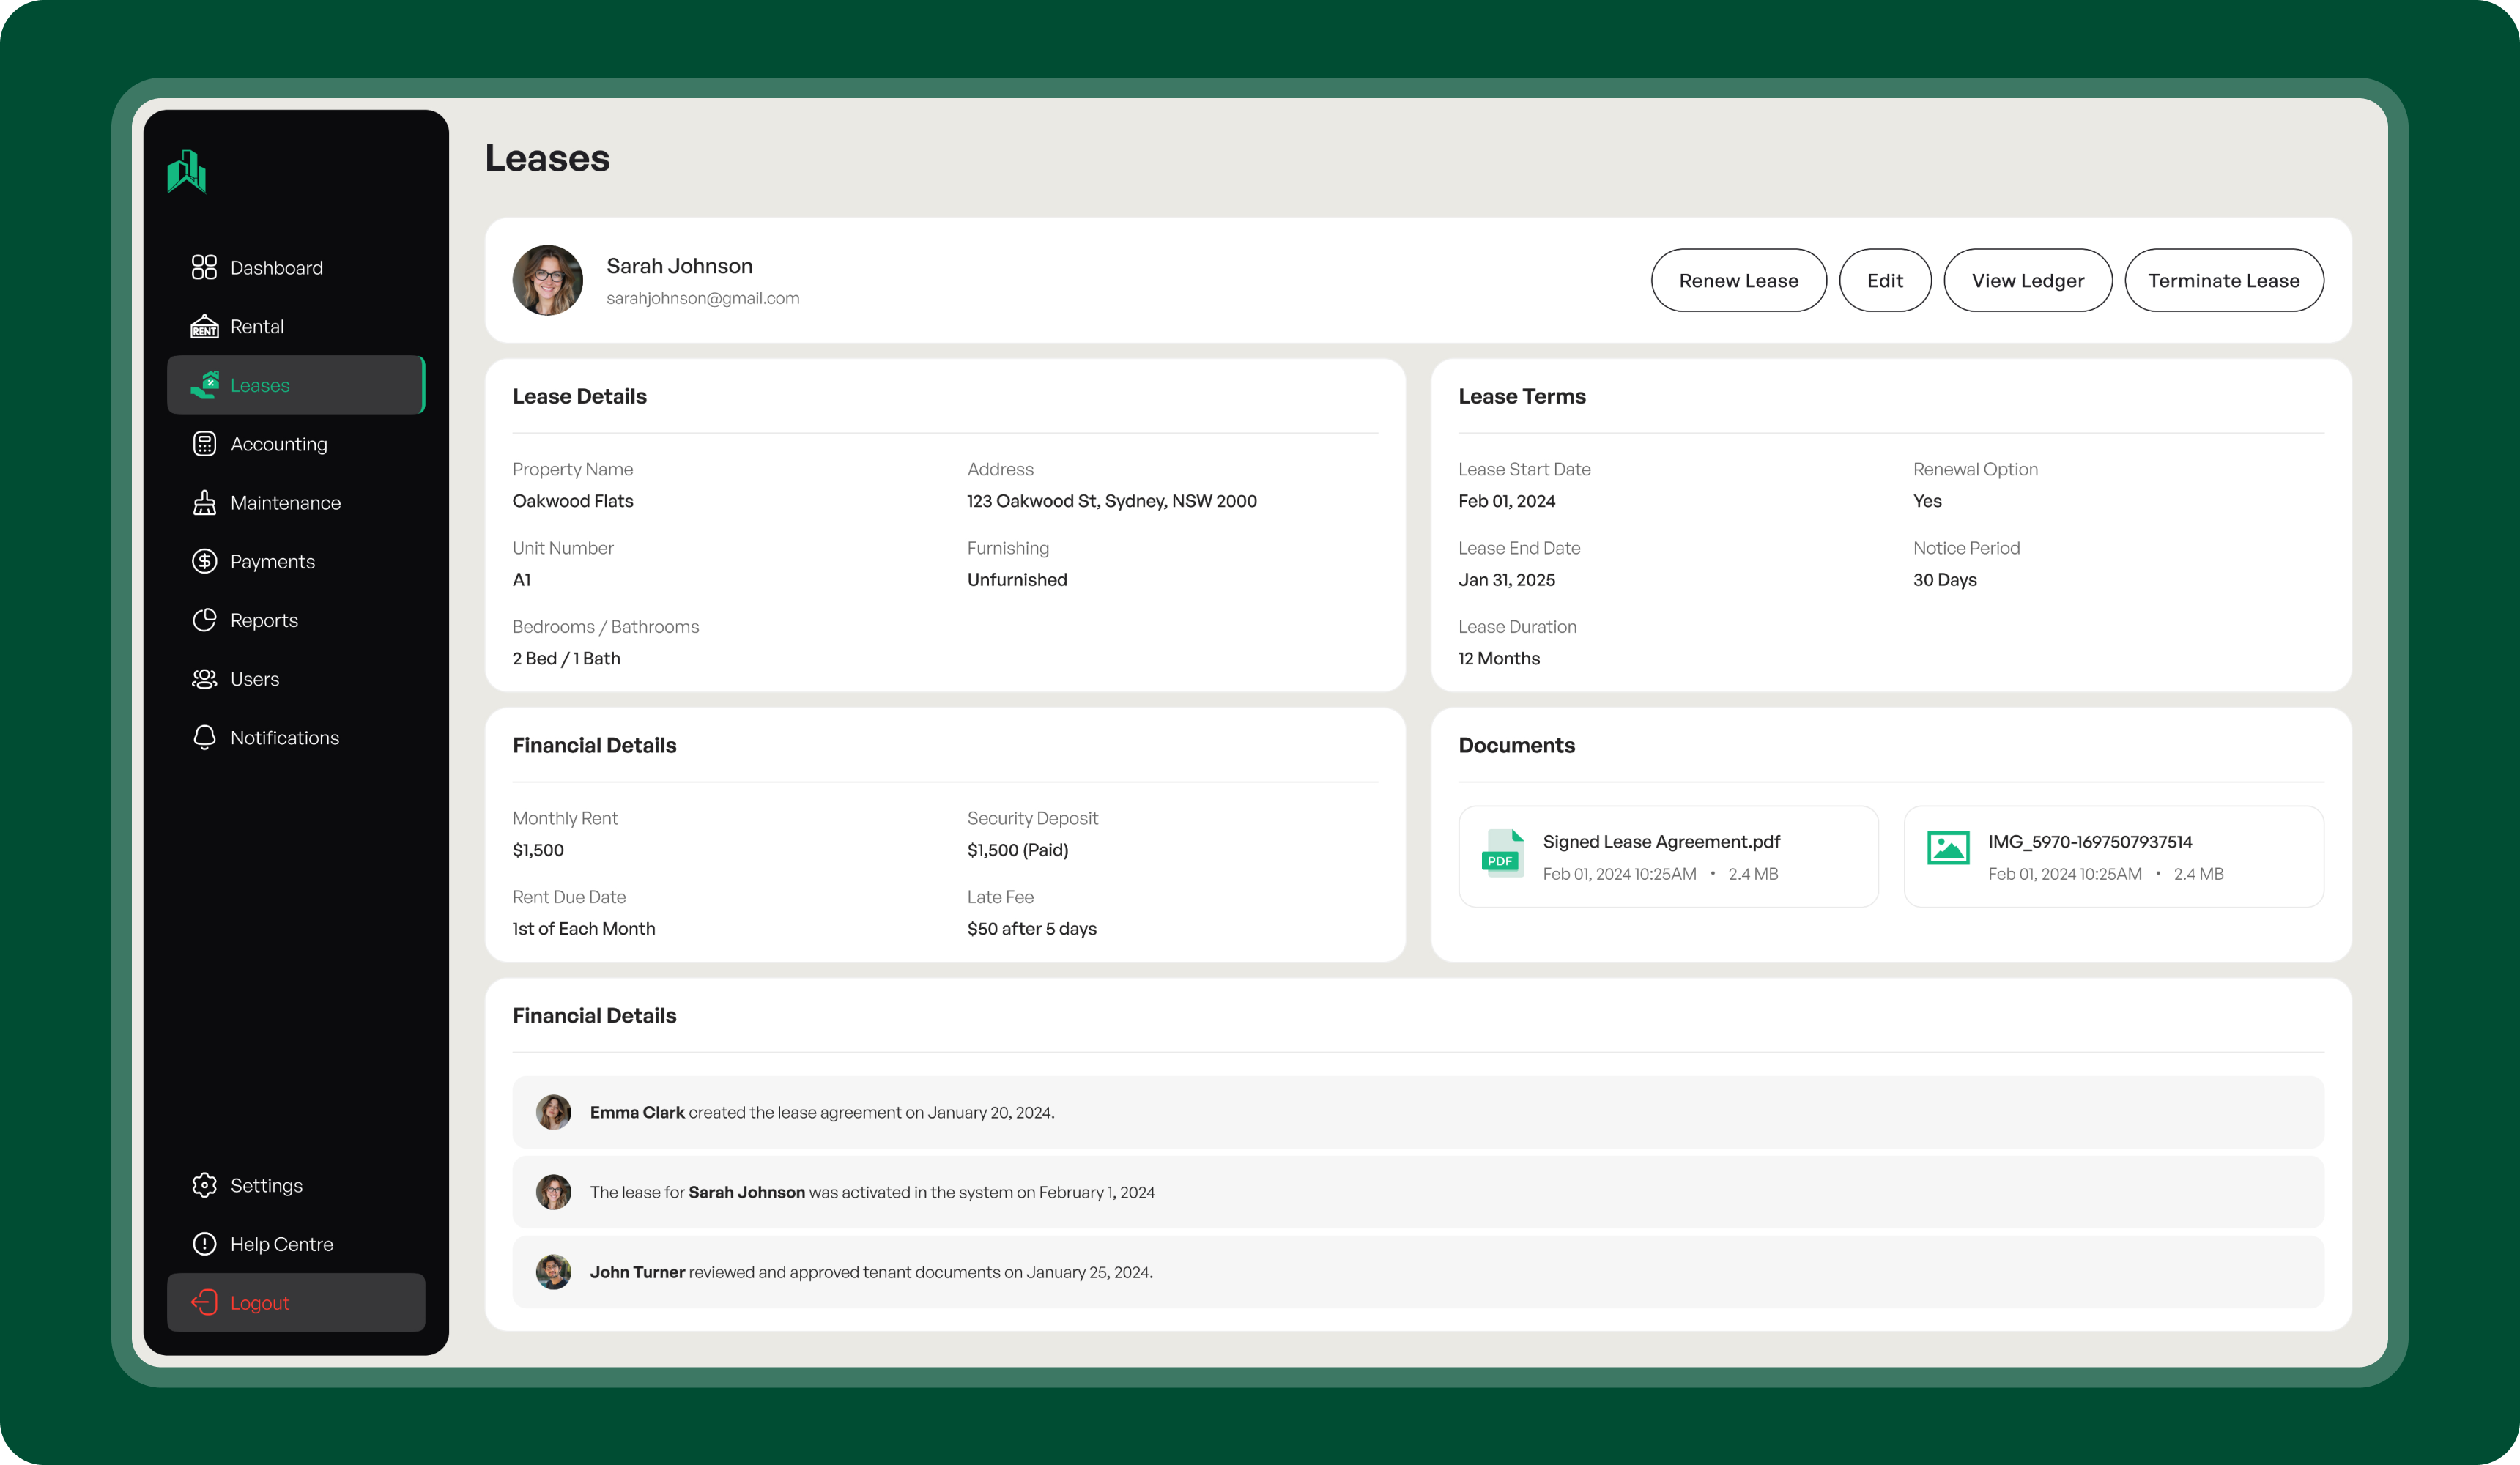This screenshot has height=1465, width=2520.
Task: Click the Rental house sign icon
Action: (204, 326)
